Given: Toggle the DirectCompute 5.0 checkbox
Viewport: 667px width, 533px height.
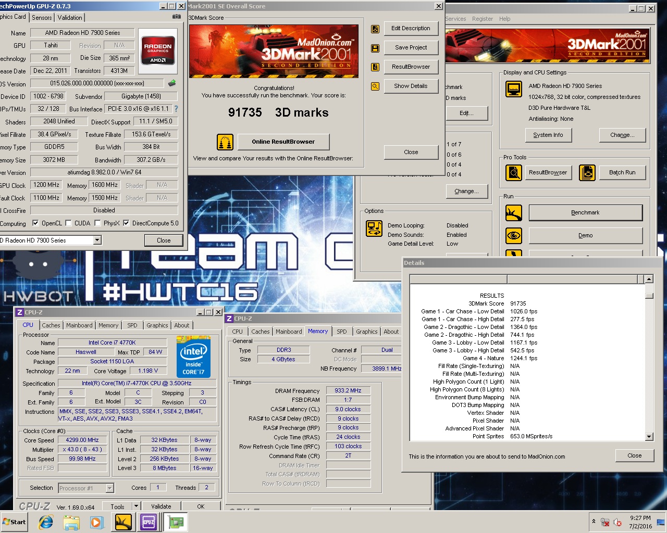Looking at the screenshot, I should point(126,223).
